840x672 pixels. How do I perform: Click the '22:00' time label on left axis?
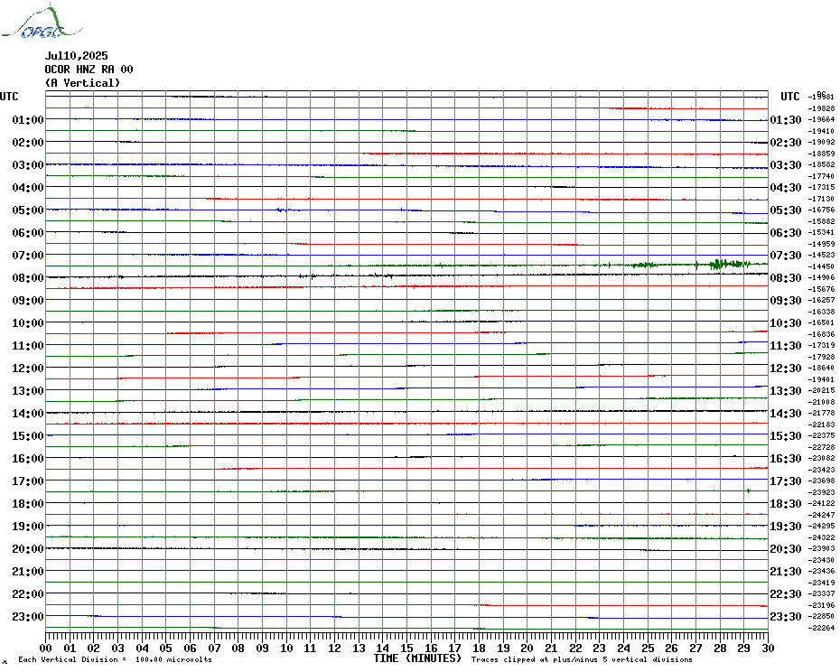coord(28,593)
